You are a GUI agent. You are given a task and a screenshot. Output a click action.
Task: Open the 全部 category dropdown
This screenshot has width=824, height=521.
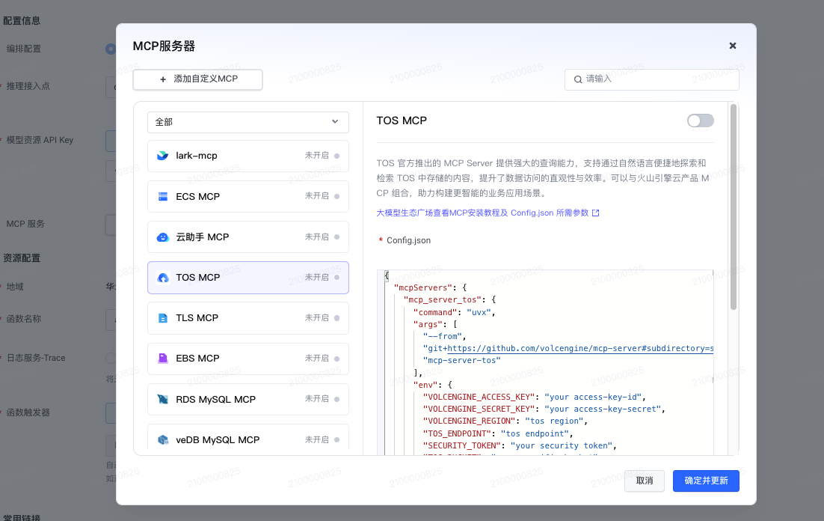(248, 122)
